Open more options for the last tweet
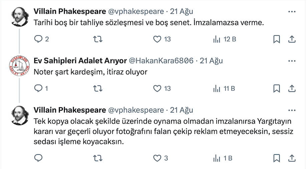 (x=292, y=111)
